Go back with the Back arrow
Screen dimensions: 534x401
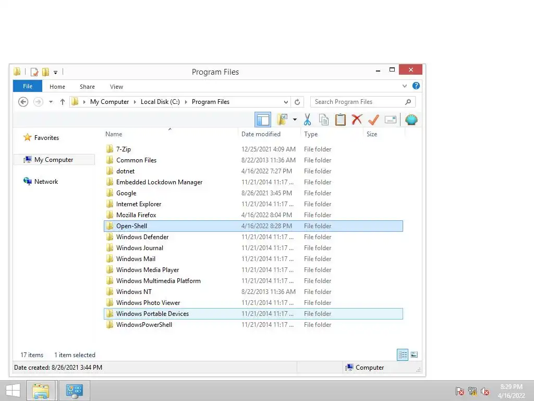point(23,102)
